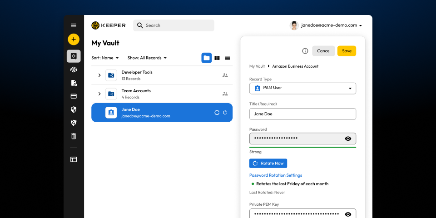The image size is (436, 218).
Task: Open the Sort: Name dropdown
Action: pyautogui.click(x=105, y=58)
